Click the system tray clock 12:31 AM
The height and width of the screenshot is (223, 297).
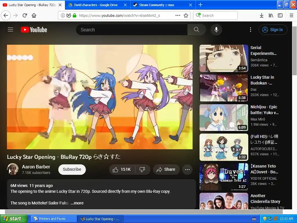coord(286,219)
